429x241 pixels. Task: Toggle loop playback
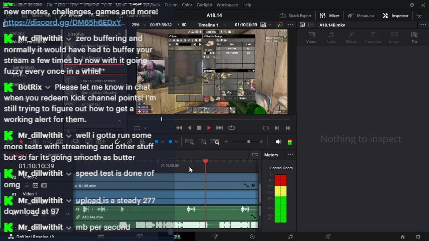[x=232, y=128]
